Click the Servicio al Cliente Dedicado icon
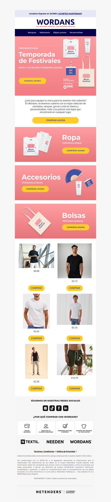Screen dimensions: 111x502 [x=46, y=426]
